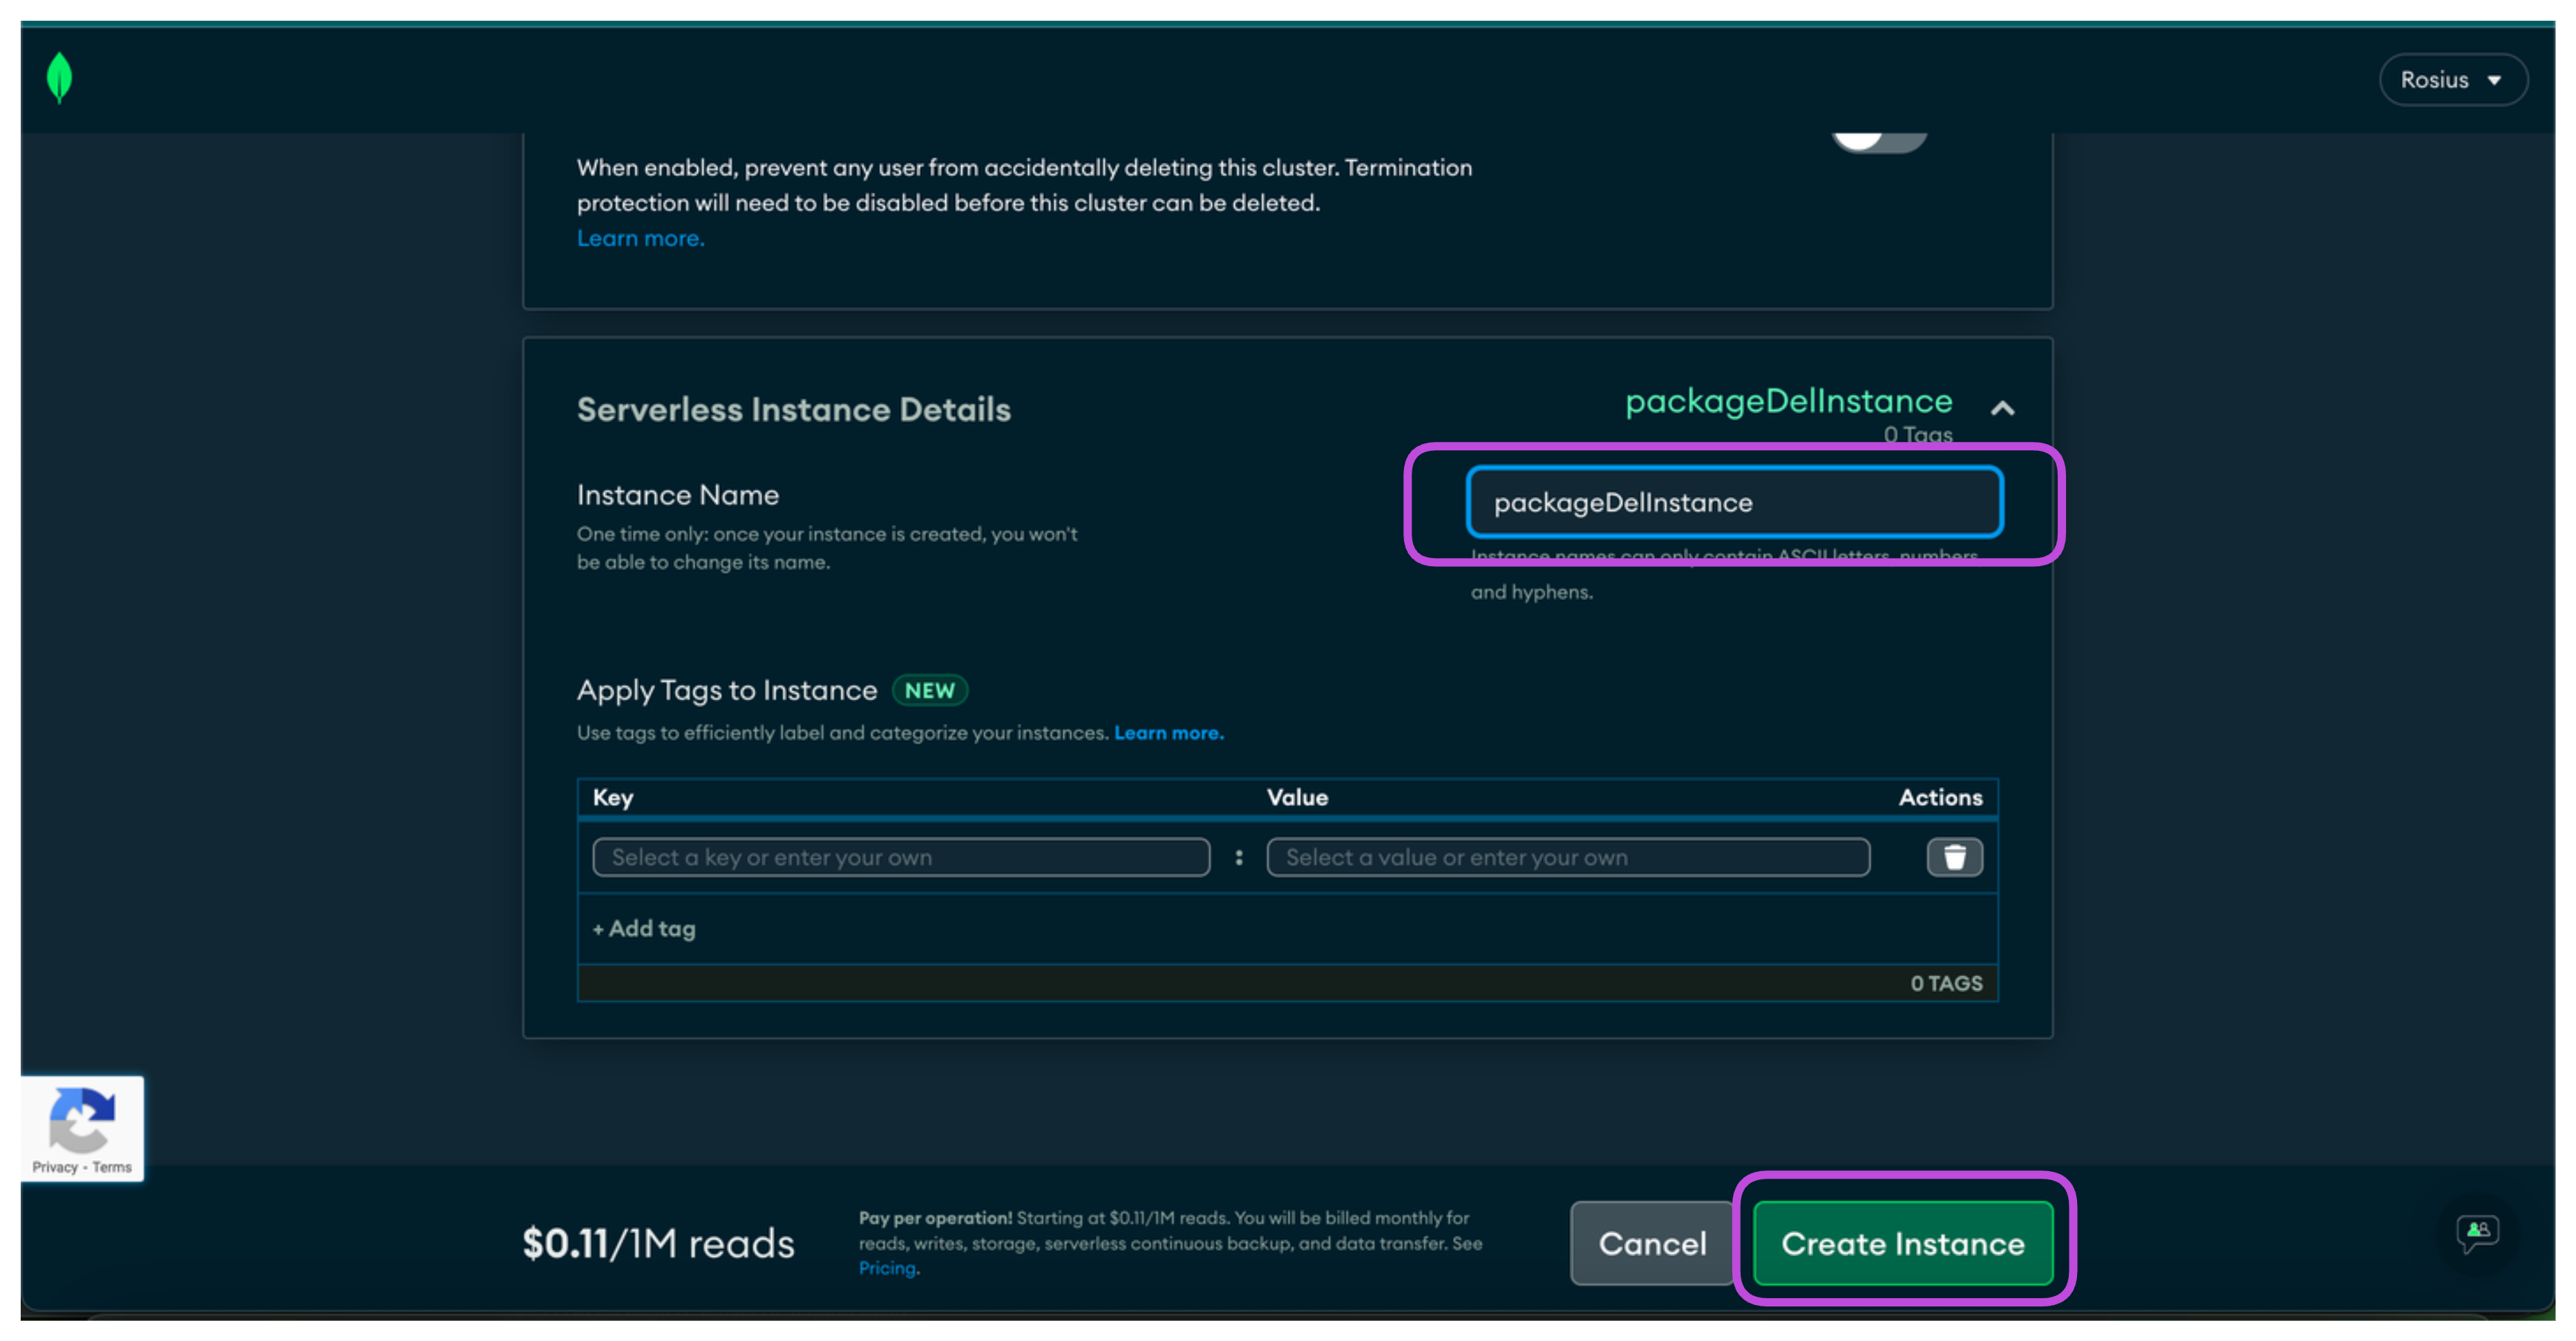The height and width of the screenshot is (1341, 2576).
Task: Collapse Serverless Instance Details chevron
Action: pos(2002,409)
